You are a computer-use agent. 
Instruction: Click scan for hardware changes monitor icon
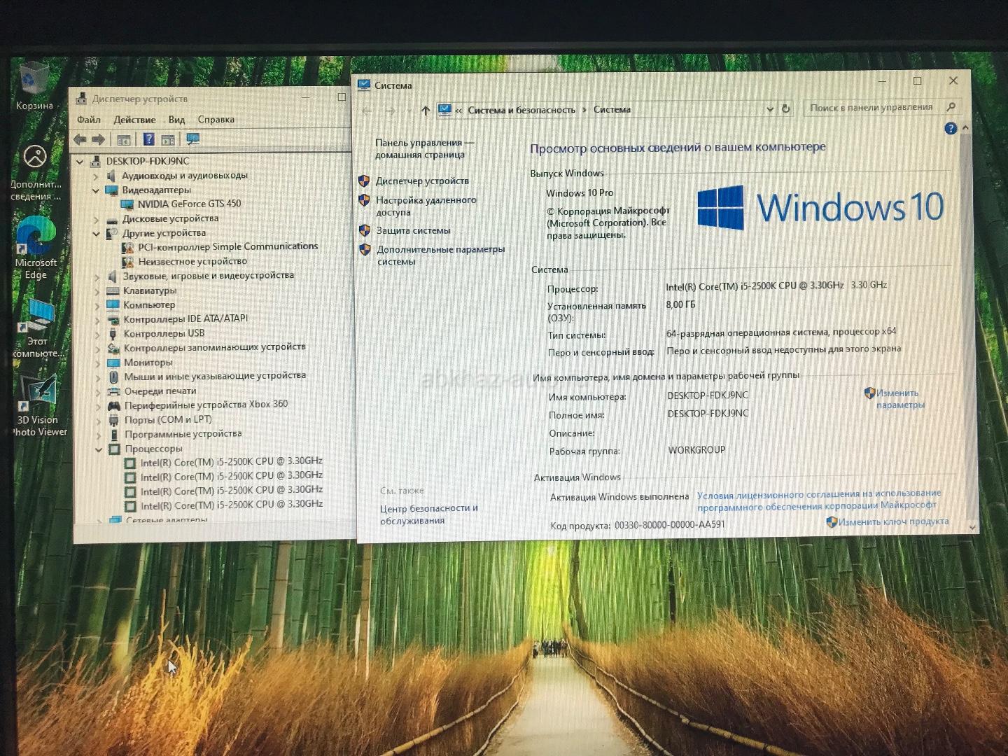click(193, 139)
